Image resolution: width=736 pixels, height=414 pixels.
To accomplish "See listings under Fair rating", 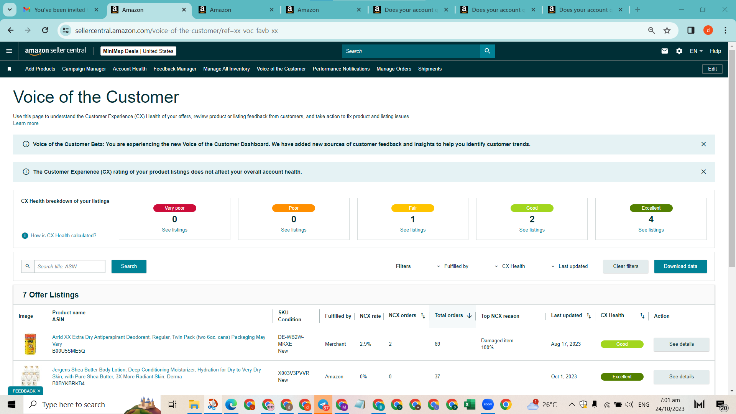I will click(x=413, y=230).
